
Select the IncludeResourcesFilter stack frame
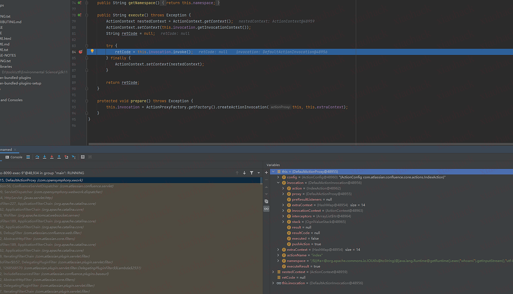pyautogui.click(x=130, y=274)
